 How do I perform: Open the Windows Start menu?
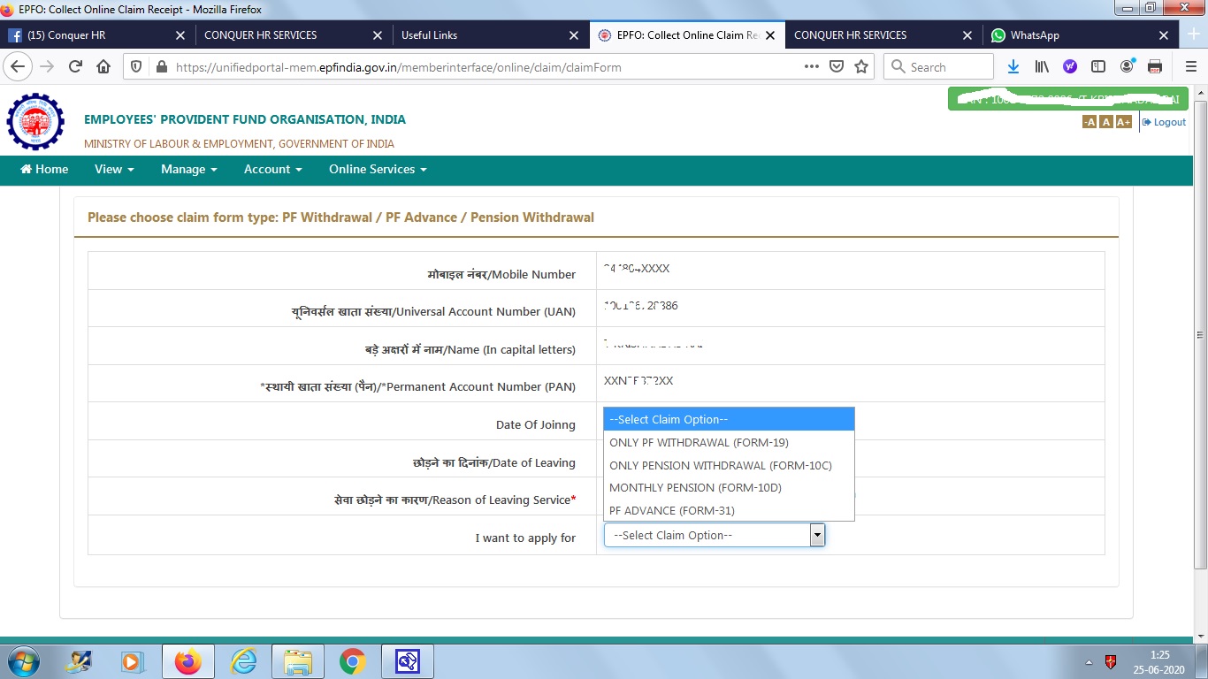click(22, 661)
